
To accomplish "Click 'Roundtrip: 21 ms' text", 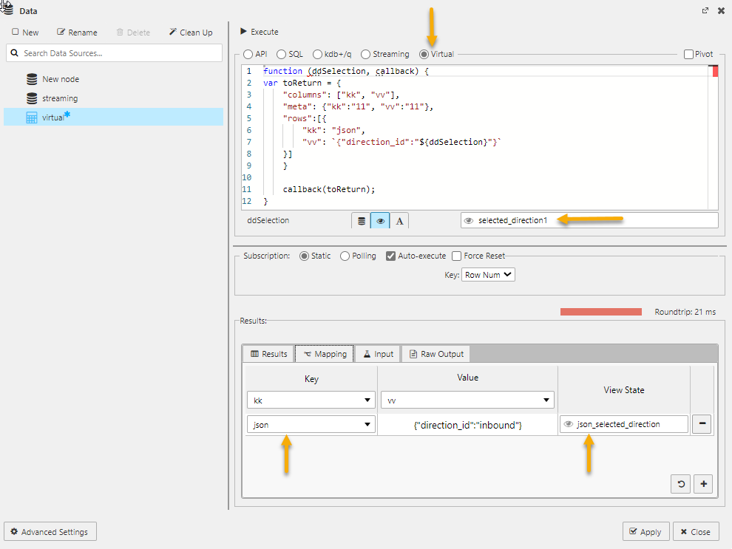I will 685,312.
